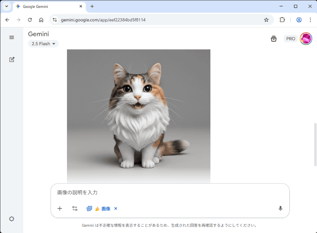Open a new browser tab
The height and width of the screenshot is (233, 317).
92,6
